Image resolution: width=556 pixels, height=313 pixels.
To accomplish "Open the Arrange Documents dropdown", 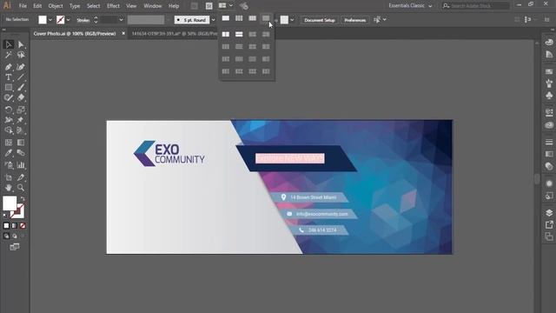I will pyautogui.click(x=226, y=6).
